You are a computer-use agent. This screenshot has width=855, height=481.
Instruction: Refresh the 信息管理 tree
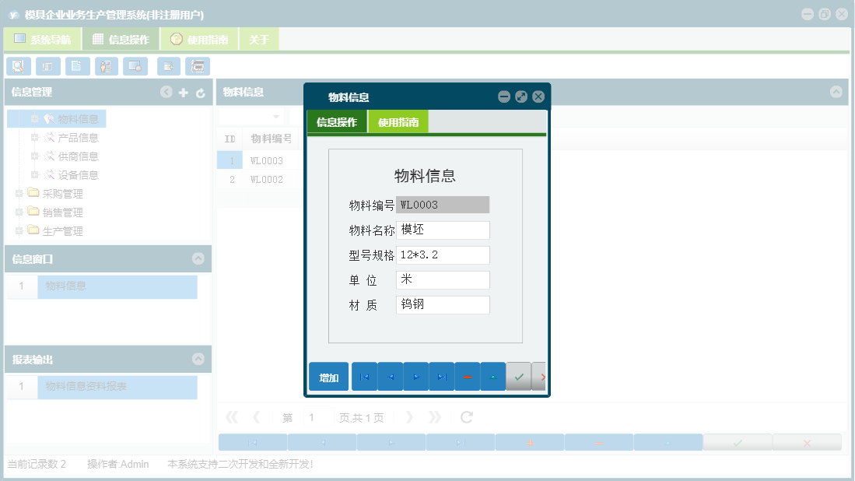[x=201, y=93]
